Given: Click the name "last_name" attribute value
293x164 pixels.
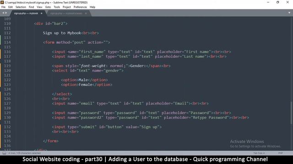Looking at the screenshot, I should [x=91, y=56].
